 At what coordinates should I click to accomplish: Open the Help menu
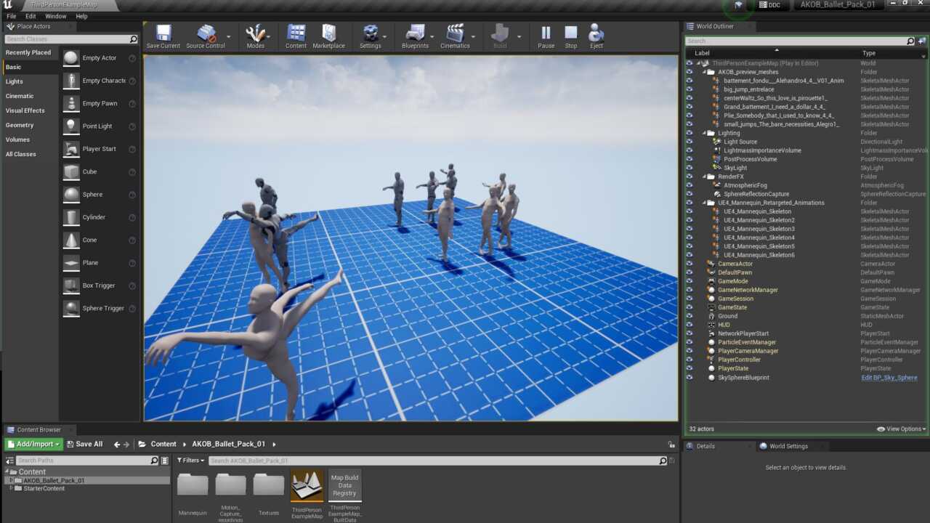(81, 16)
